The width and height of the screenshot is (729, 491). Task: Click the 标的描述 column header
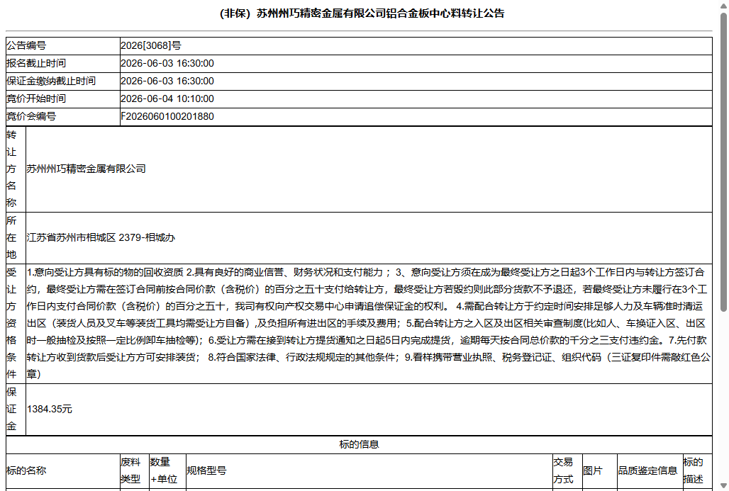(x=697, y=471)
